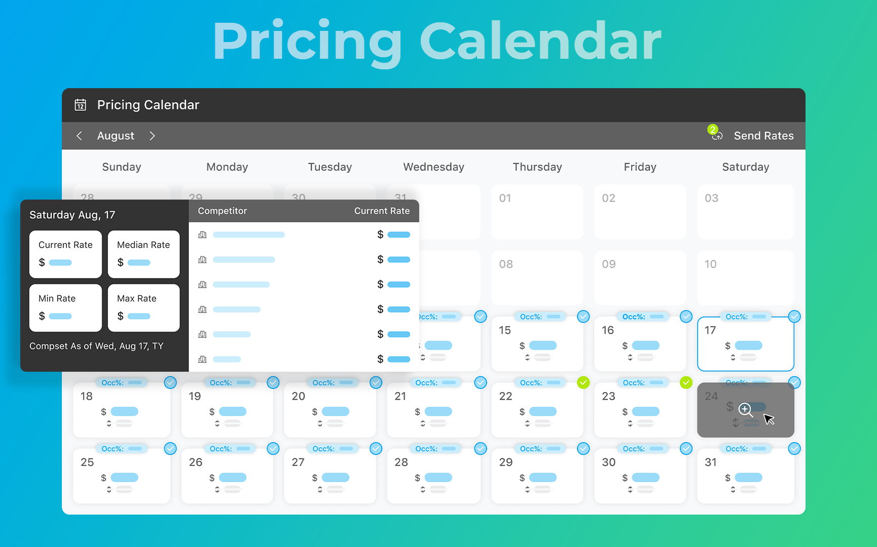This screenshot has height=547, width=877.
Task: Click the third competitor building icon
Action: click(202, 284)
